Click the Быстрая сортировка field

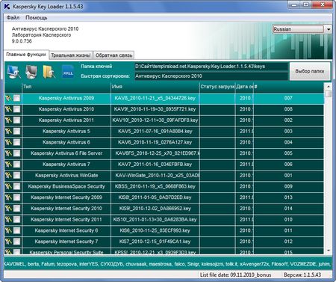pos(211,76)
